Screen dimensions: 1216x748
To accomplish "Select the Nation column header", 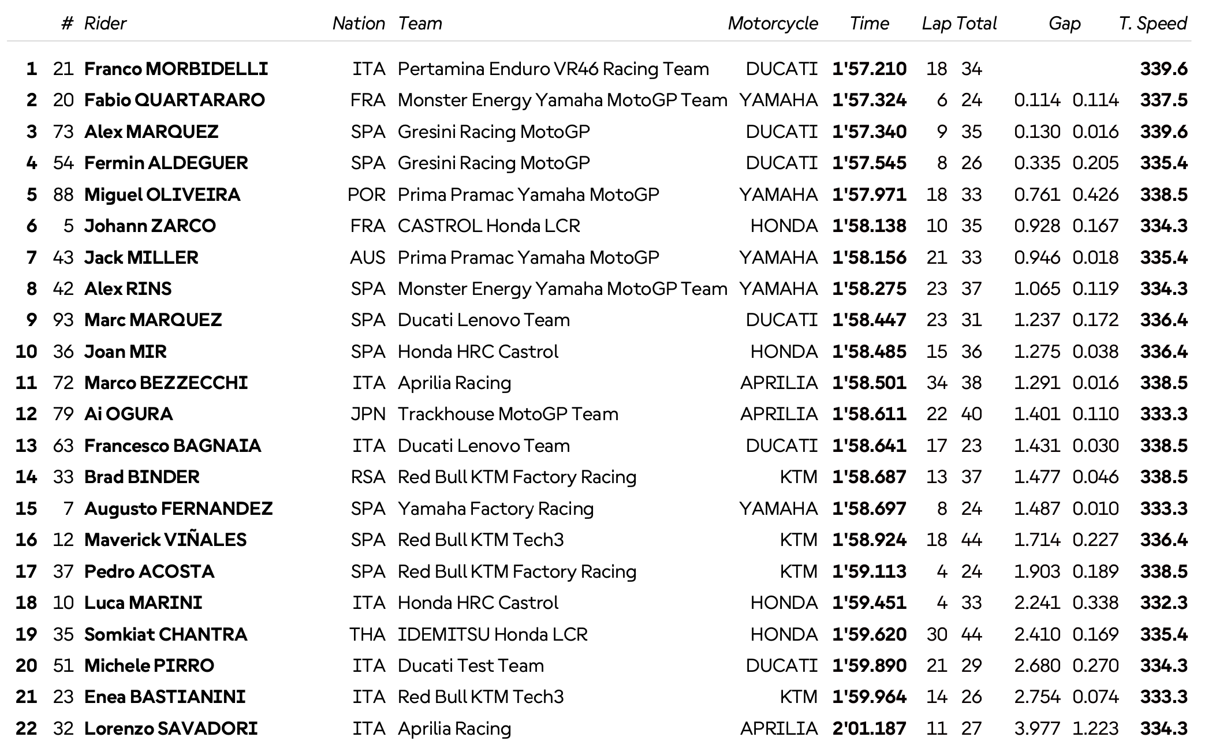I will (359, 23).
